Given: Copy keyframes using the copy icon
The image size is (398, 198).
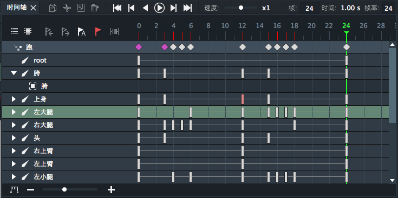Looking at the screenshot, I should tap(53, 8).
